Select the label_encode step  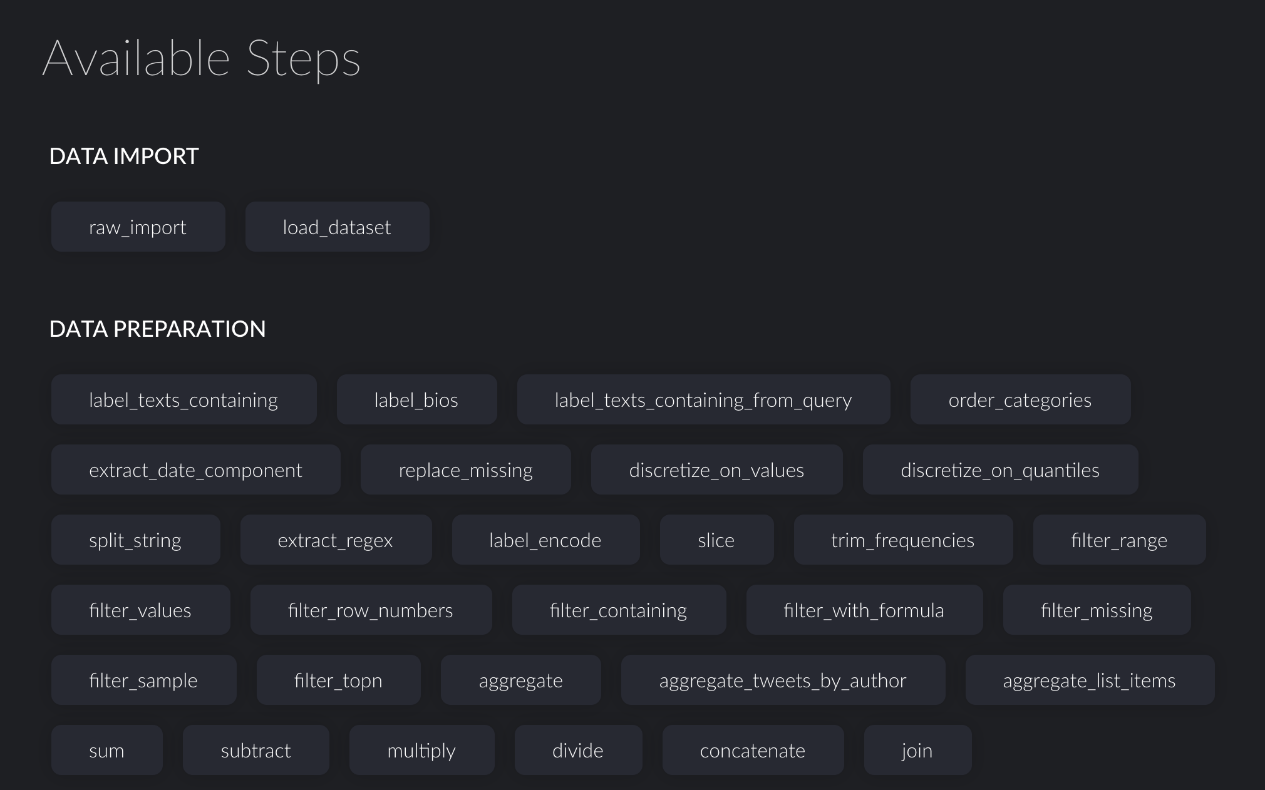545,540
